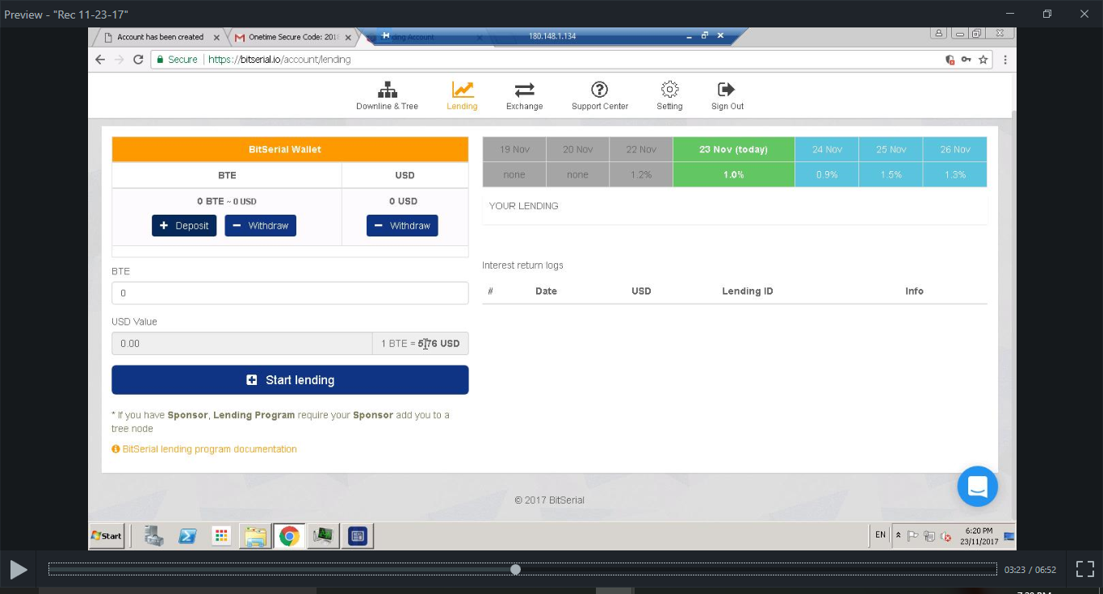Image resolution: width=1103 pixels, height=594 pixels.
Task: Open the Setting gear page
Action: [669, 95]
